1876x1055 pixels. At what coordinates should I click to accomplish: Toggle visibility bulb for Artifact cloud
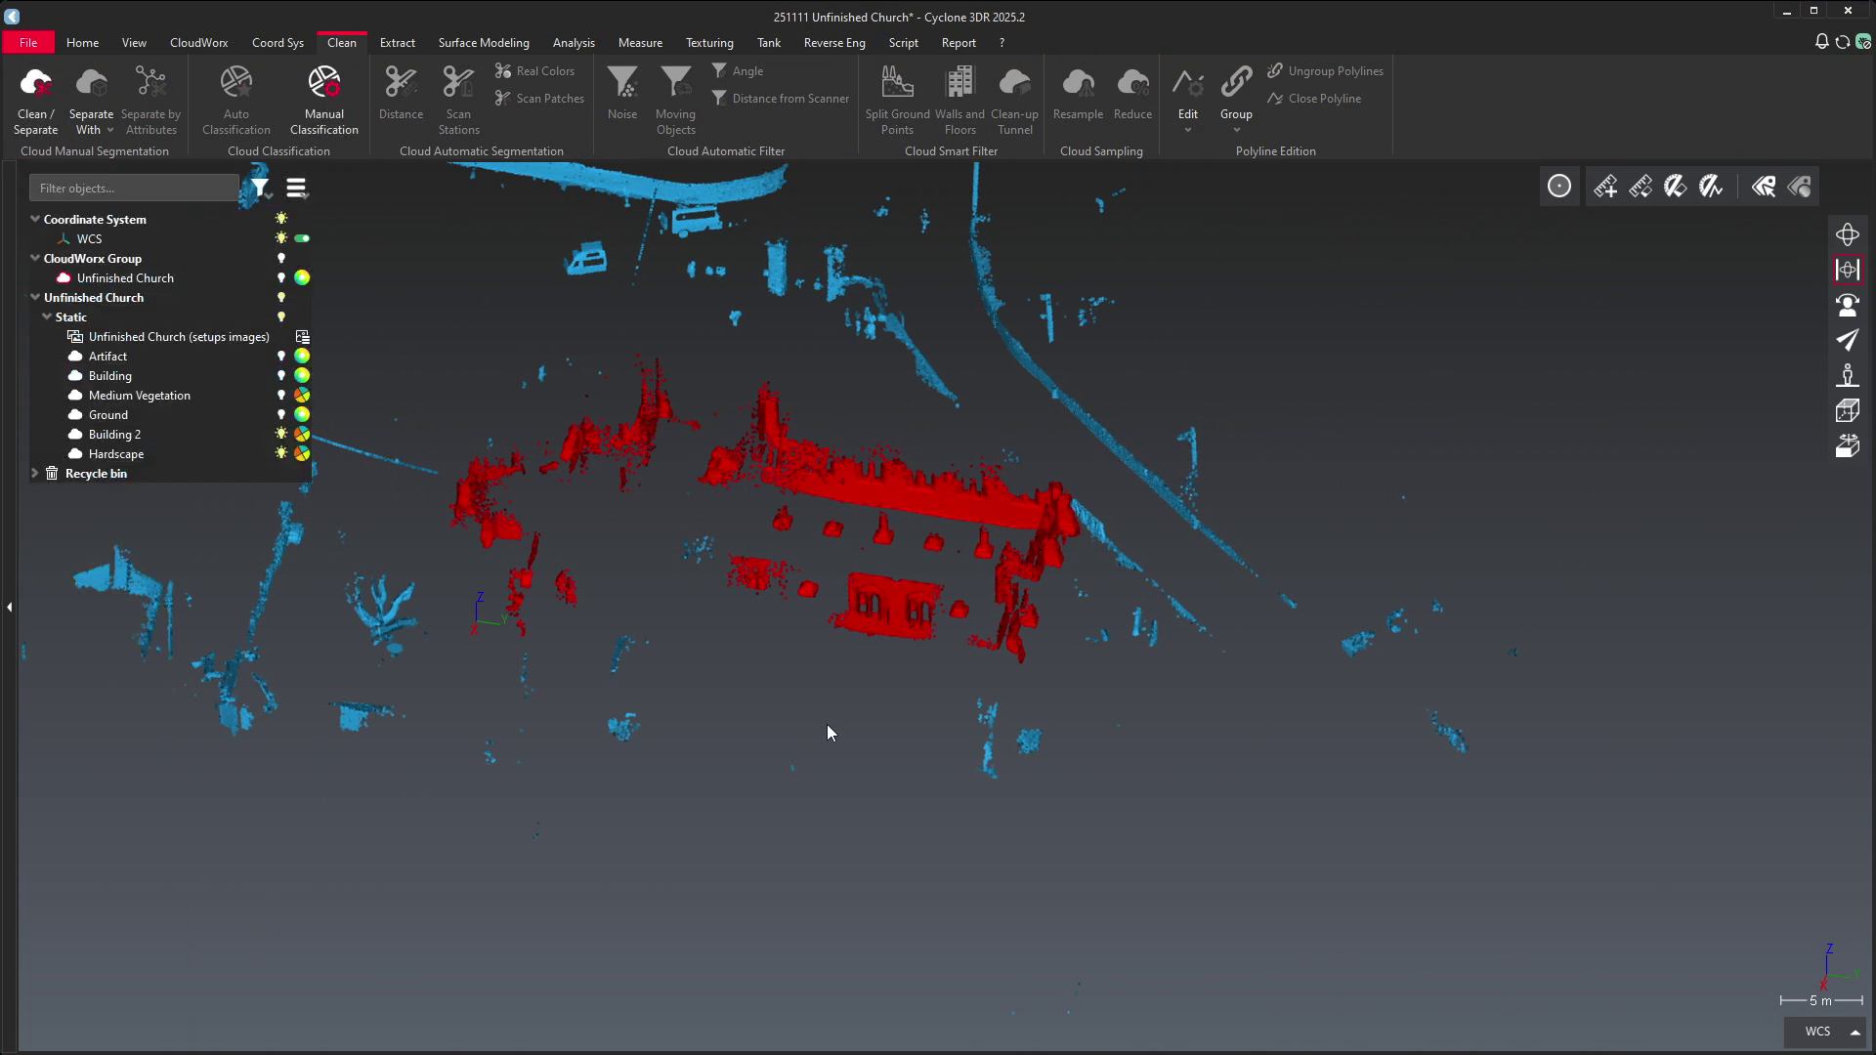tap(281, 357)
